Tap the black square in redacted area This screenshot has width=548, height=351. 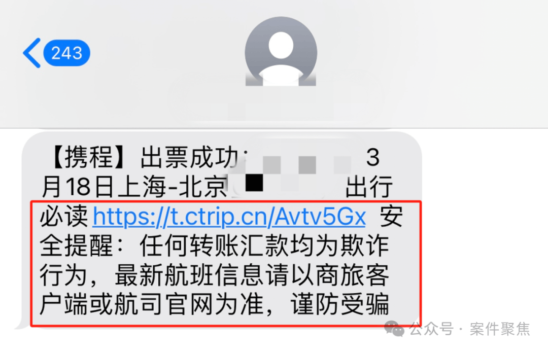click(254, 183)
